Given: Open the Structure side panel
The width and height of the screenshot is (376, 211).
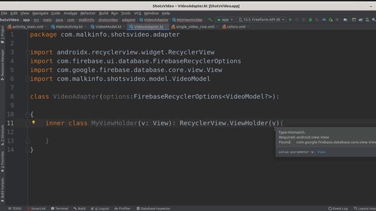Looking at the screenshot, I should (x=2, y=135).
